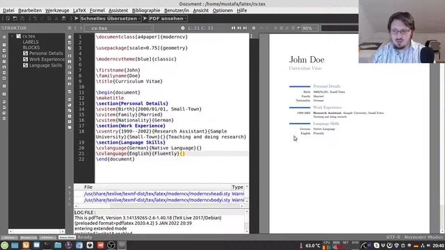The height and width of the screenshot is (250, 445).
Task: Click the third bookmark icon in editor header
Action: [x=245, y=28]
